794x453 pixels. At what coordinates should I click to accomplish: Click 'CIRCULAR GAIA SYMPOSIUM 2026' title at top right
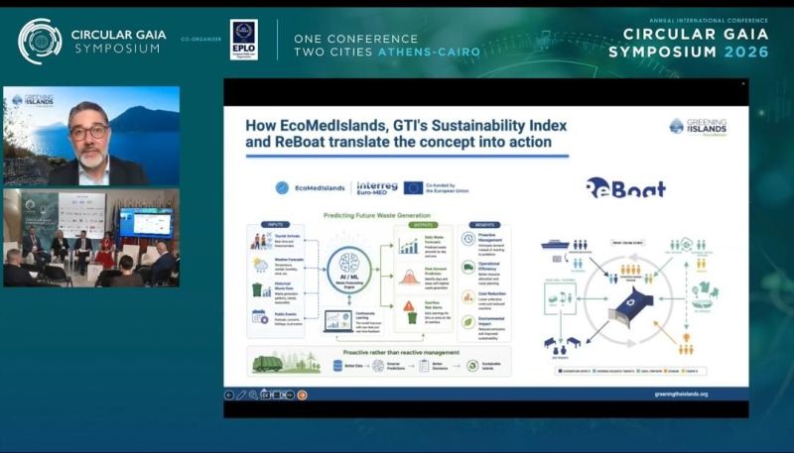coord(689,43)
